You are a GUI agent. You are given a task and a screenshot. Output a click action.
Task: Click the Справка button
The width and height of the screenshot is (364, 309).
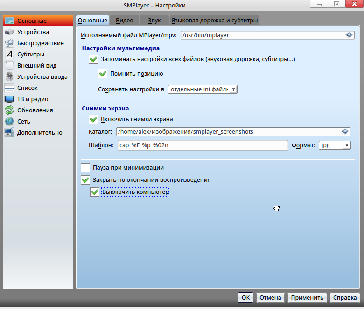pyautogui.click(x=345, y=297)
